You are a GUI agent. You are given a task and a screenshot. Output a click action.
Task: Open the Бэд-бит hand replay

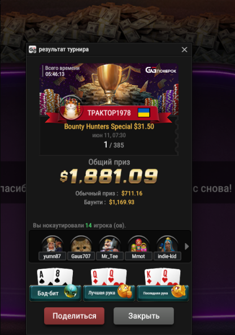[x=55, y=293]
